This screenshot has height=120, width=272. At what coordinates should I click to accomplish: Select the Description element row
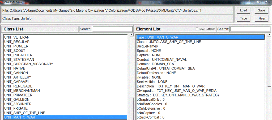(x=200, y=86)
